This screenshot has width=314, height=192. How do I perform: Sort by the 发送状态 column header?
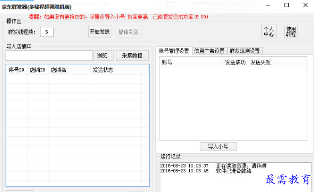(116, 70)
